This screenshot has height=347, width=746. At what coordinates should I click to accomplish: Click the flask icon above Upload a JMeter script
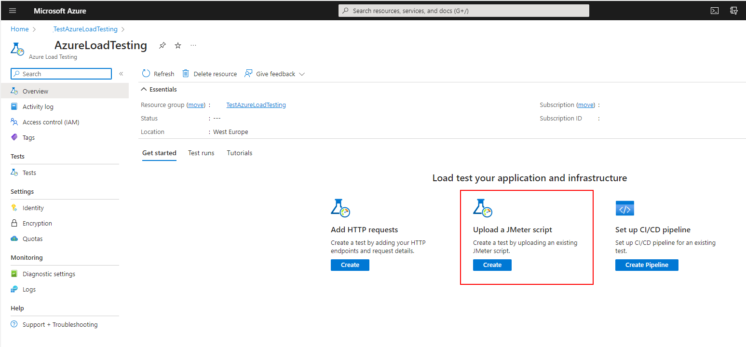[483, 208]
